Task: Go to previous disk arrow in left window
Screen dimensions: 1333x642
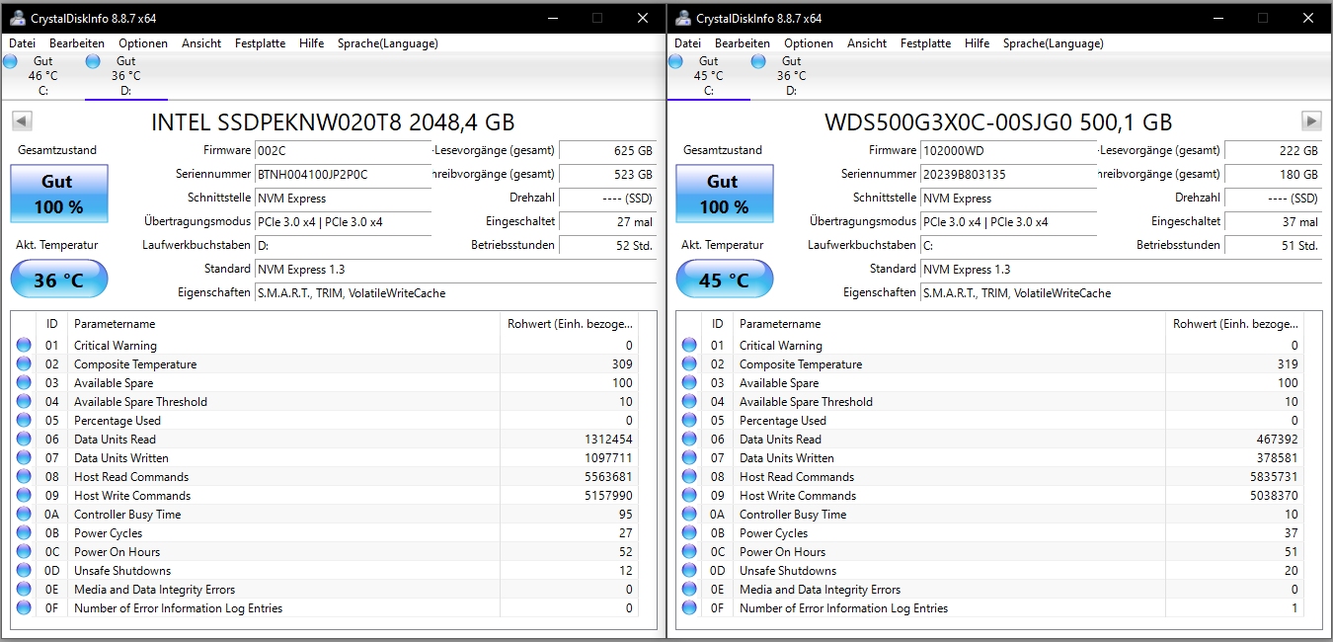Action: pyautogui.click(x=22, y=120)
